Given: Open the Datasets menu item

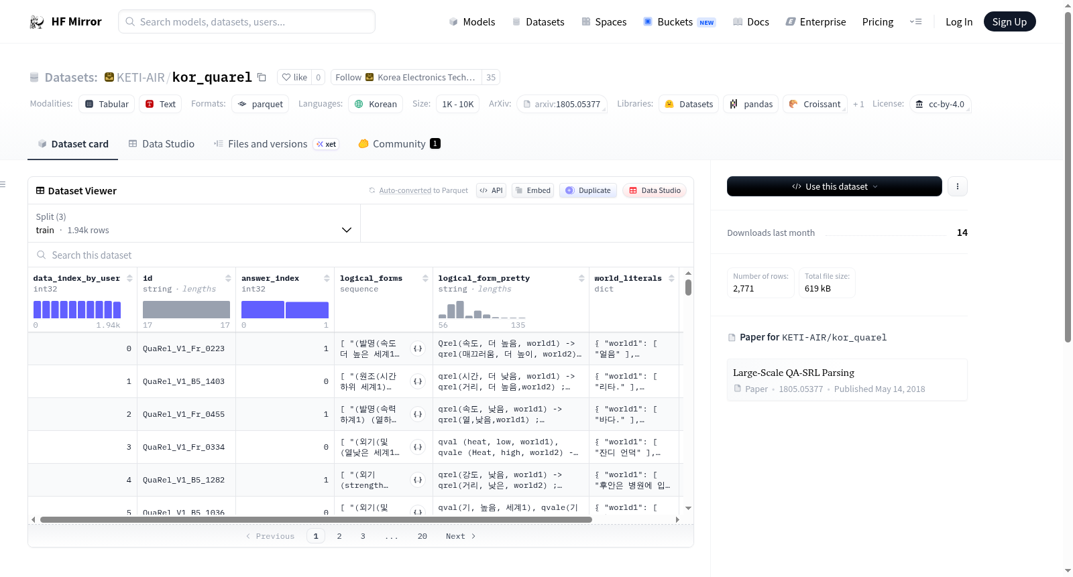Looking at the screenshot, I should (538, 22).
